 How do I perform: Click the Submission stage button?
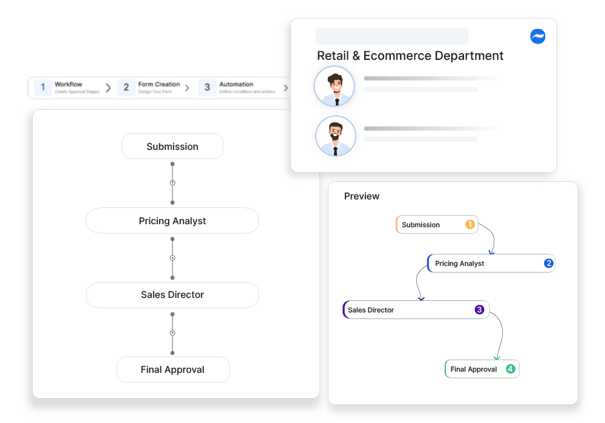pyautogui.click(x=172, y=146)
